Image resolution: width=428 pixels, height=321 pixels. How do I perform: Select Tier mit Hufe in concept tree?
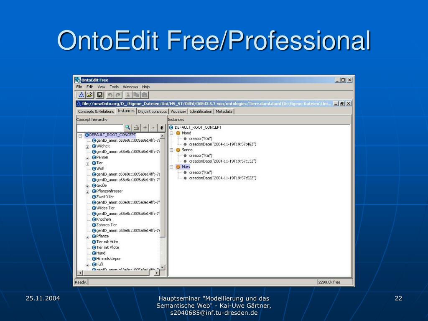pyautogui.click(x=107, y=242)
